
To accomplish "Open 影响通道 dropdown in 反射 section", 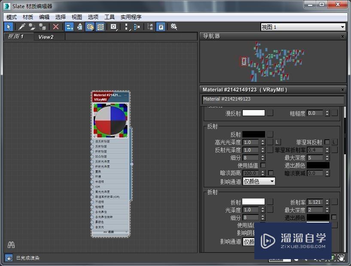I will point(259,181).
